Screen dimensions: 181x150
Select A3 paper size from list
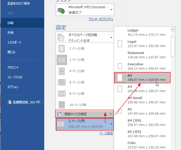click(142, 78)
